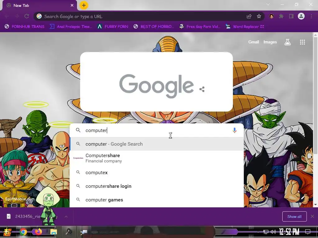Select the New Tab browser tab
Viewport: 318px width, 238px height.
[x=39, y=6]
